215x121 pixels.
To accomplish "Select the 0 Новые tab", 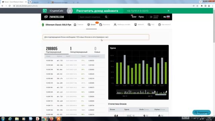I will pyautogui.click(x=97, y=50).
